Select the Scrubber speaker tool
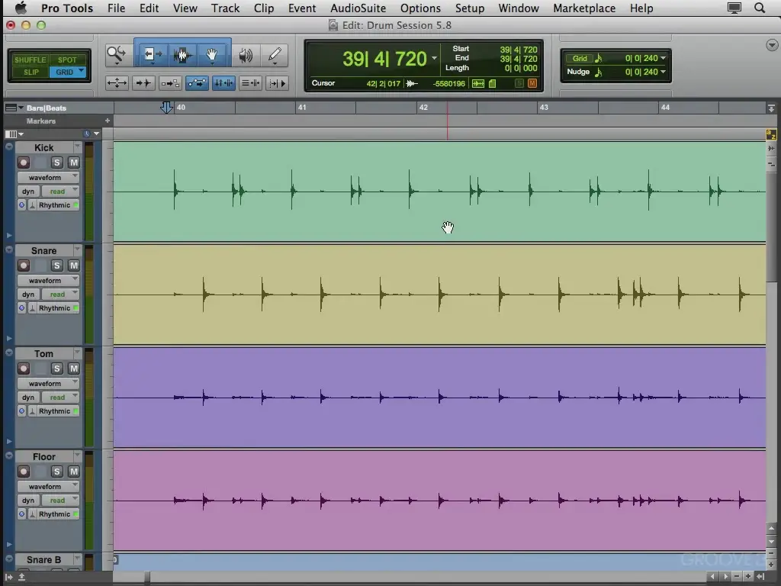781x586 pixels. 246,54
